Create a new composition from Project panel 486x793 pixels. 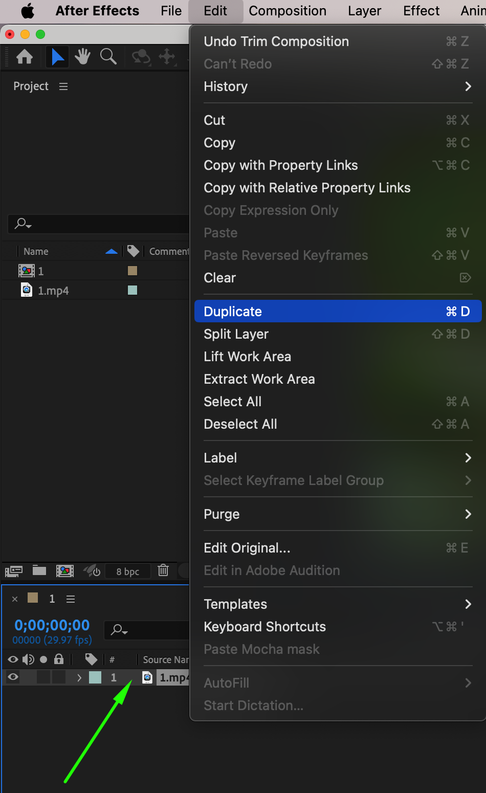pyautogui.click(x=65, y=570)
